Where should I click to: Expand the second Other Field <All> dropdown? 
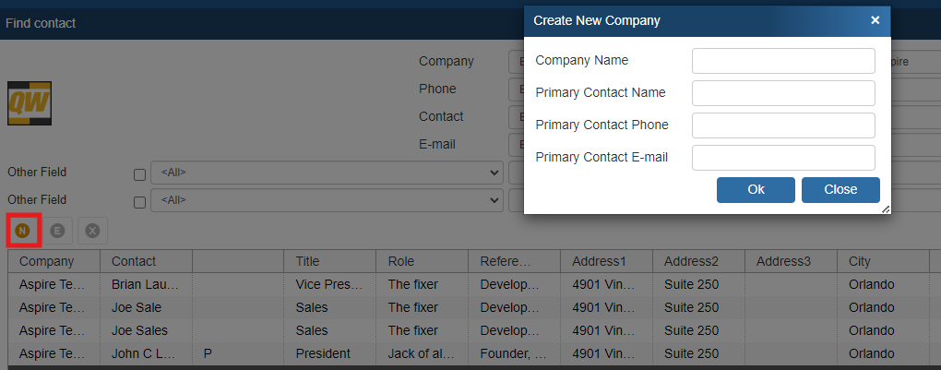click(x=326, y=199)
